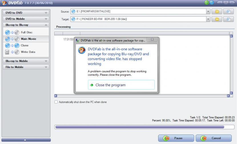Click the Processing section label
This screenshot has width=237, height=144.
point(63,27)
